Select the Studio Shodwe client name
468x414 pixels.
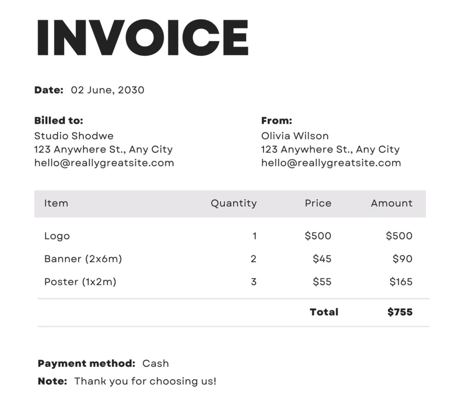[74, 136]
